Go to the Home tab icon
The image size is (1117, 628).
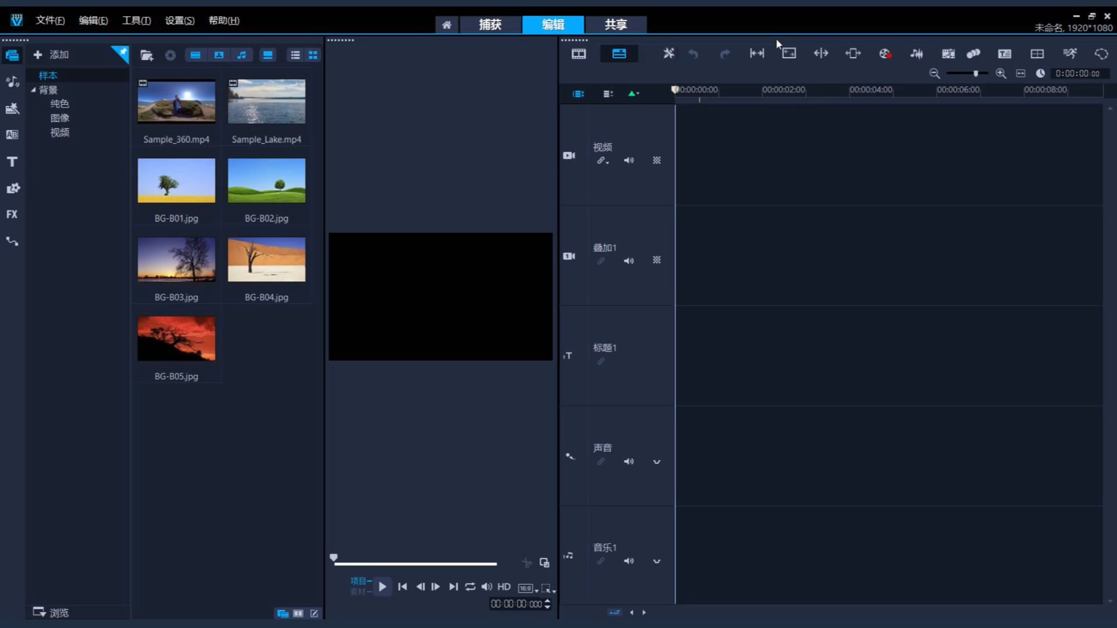(446, 24)
